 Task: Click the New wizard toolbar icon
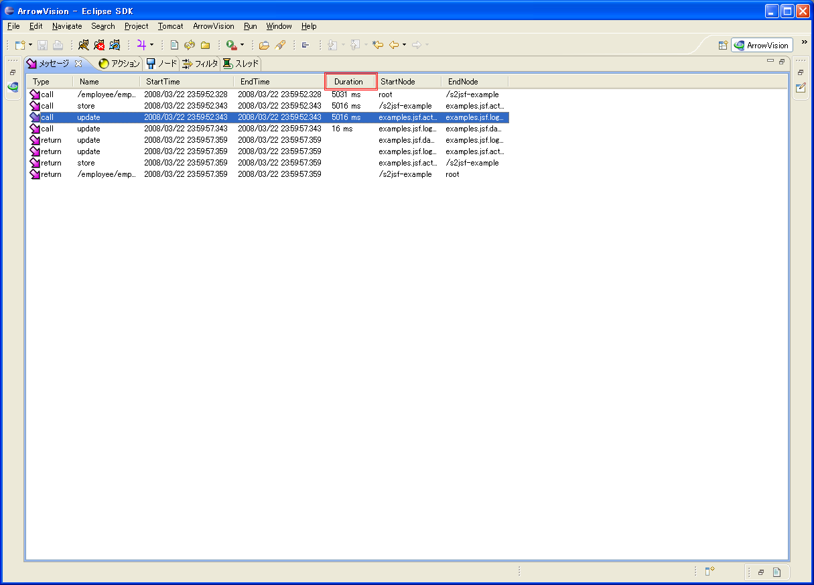(20, 45)
